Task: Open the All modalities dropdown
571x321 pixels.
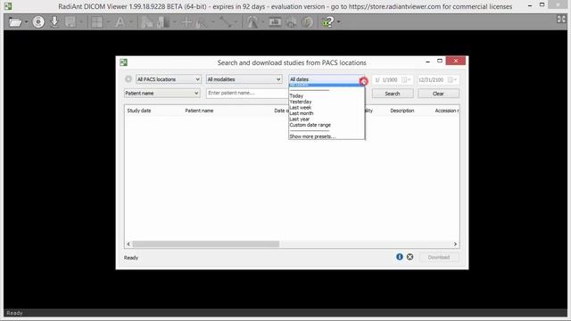Action: (244, 79)
